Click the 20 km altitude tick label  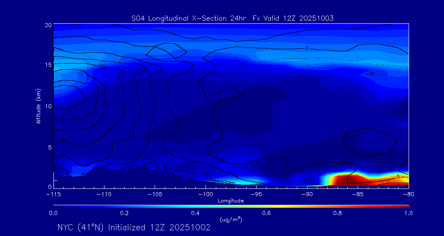click(x=48, y=25)
